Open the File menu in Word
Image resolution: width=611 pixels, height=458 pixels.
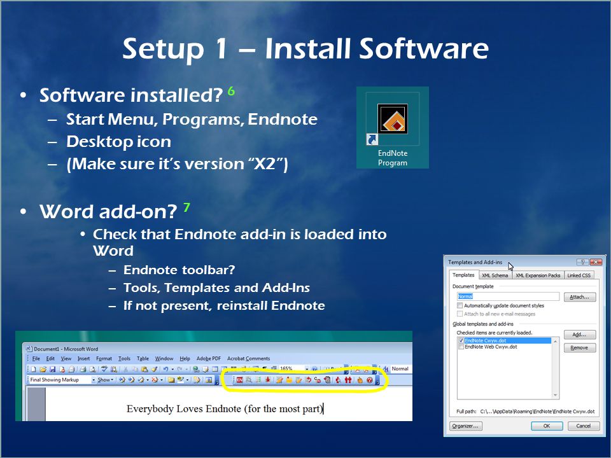(x=36, y=359)
